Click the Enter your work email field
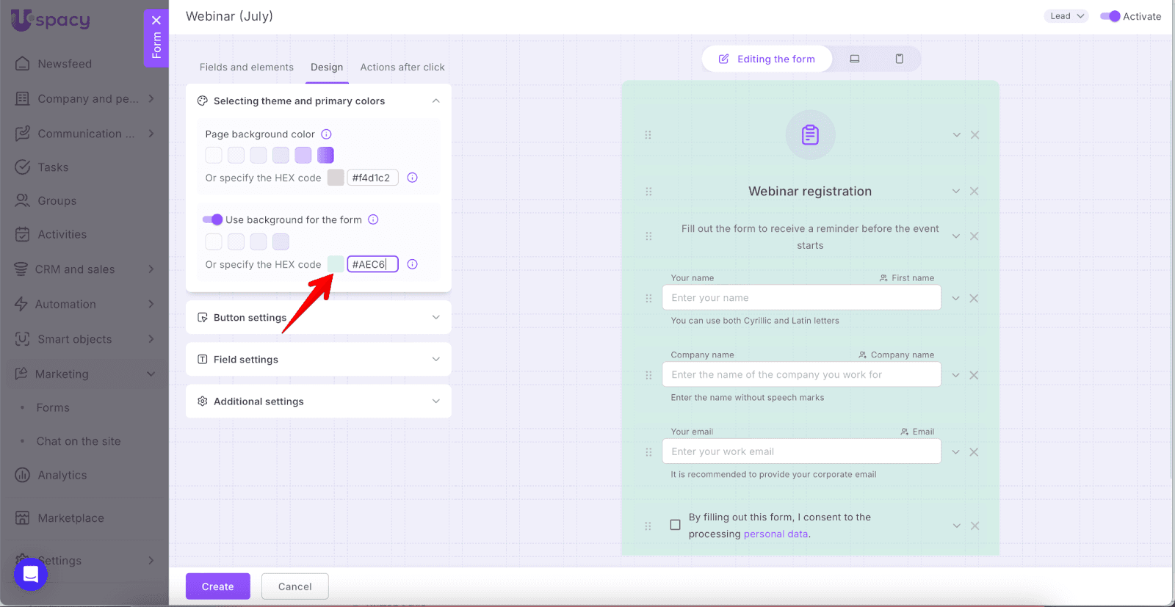 801,451
